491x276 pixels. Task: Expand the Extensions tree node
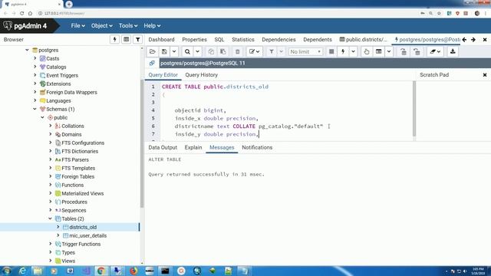tap(35, 84)
